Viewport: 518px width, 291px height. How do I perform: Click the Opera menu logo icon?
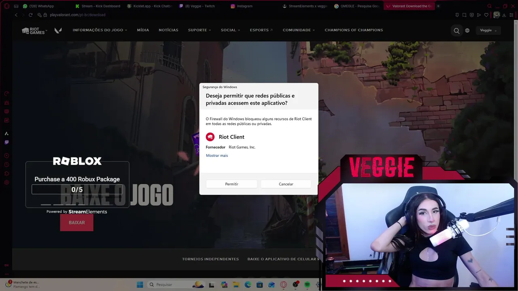(x=6, y=6)
